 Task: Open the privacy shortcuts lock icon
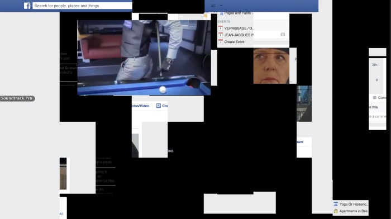click(213, 6)
